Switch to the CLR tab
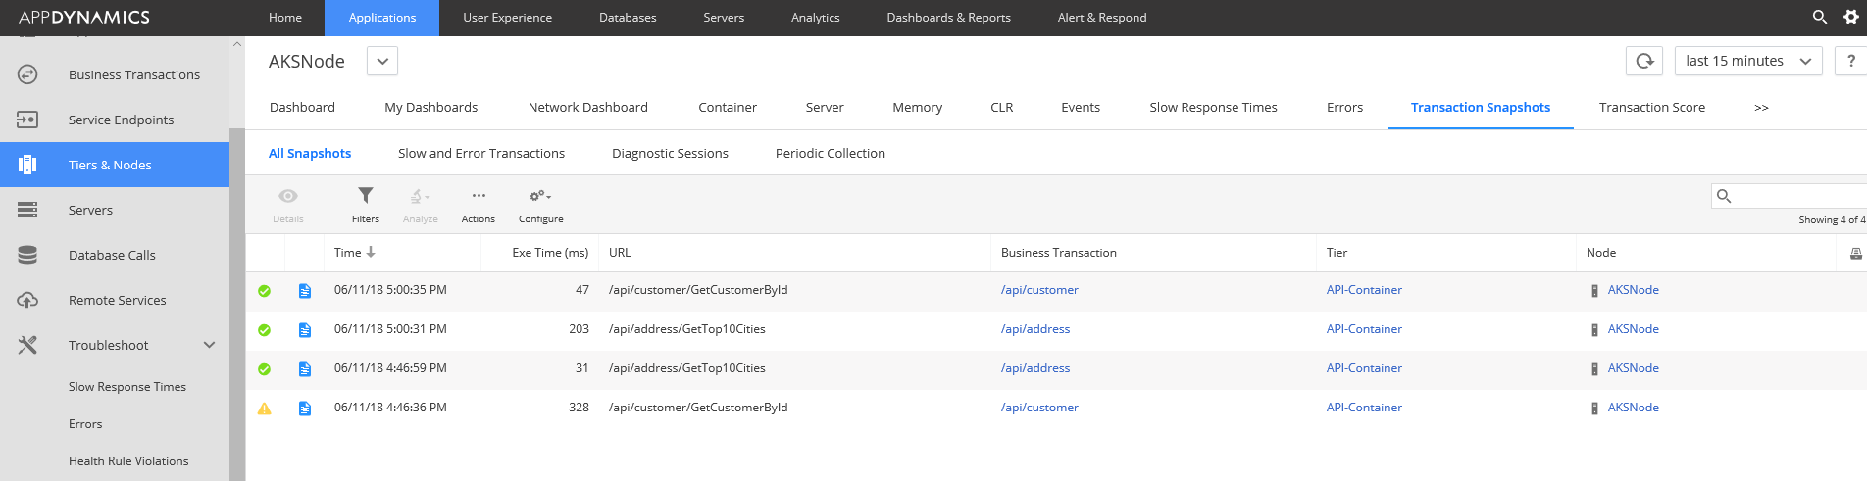 click(1001, 108)
